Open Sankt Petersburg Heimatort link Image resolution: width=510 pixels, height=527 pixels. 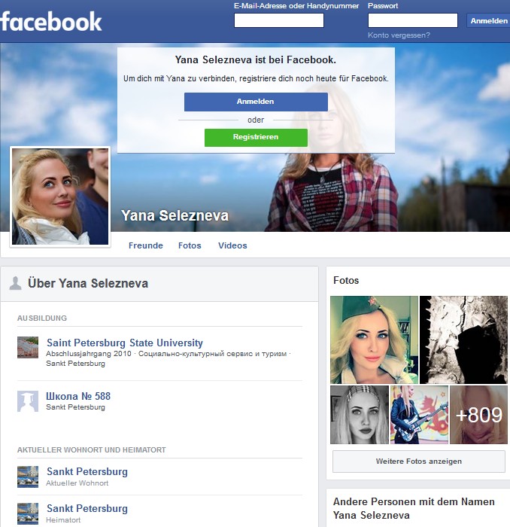click(87, 508)
